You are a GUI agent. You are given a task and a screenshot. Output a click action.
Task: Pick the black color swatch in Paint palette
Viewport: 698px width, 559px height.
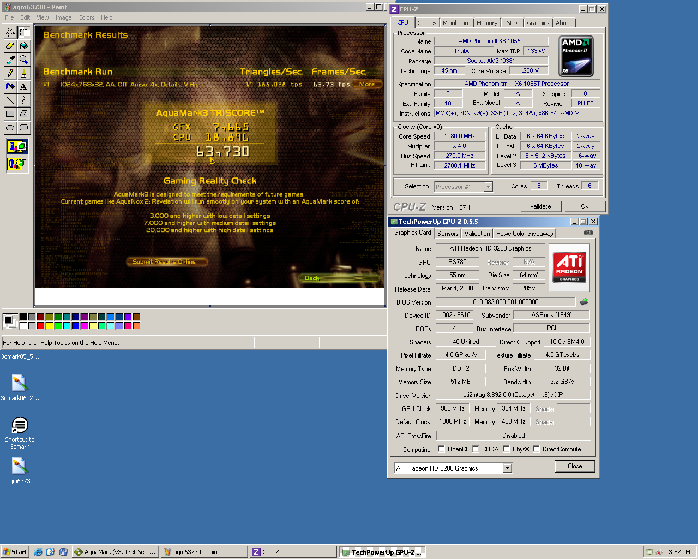pyautogui.click(x=23, y=317)
